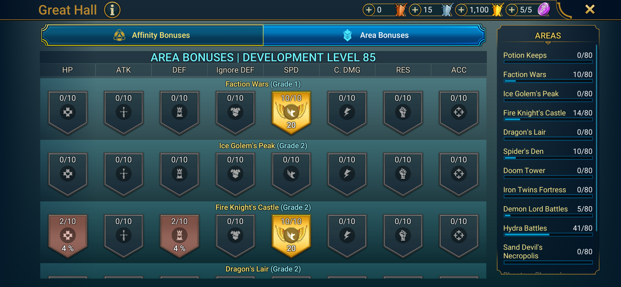Select the Fire Knight's Castle DEF bonus badge
Image resolution: width=621 pixels, height=287 pixels.
click(180, 236)
